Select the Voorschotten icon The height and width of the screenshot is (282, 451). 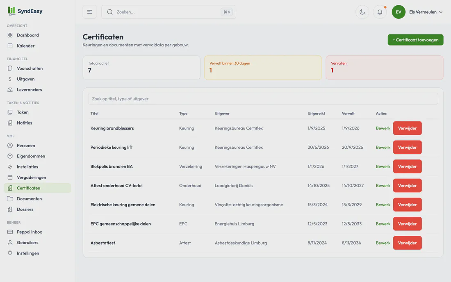click(x=10, y=68)
